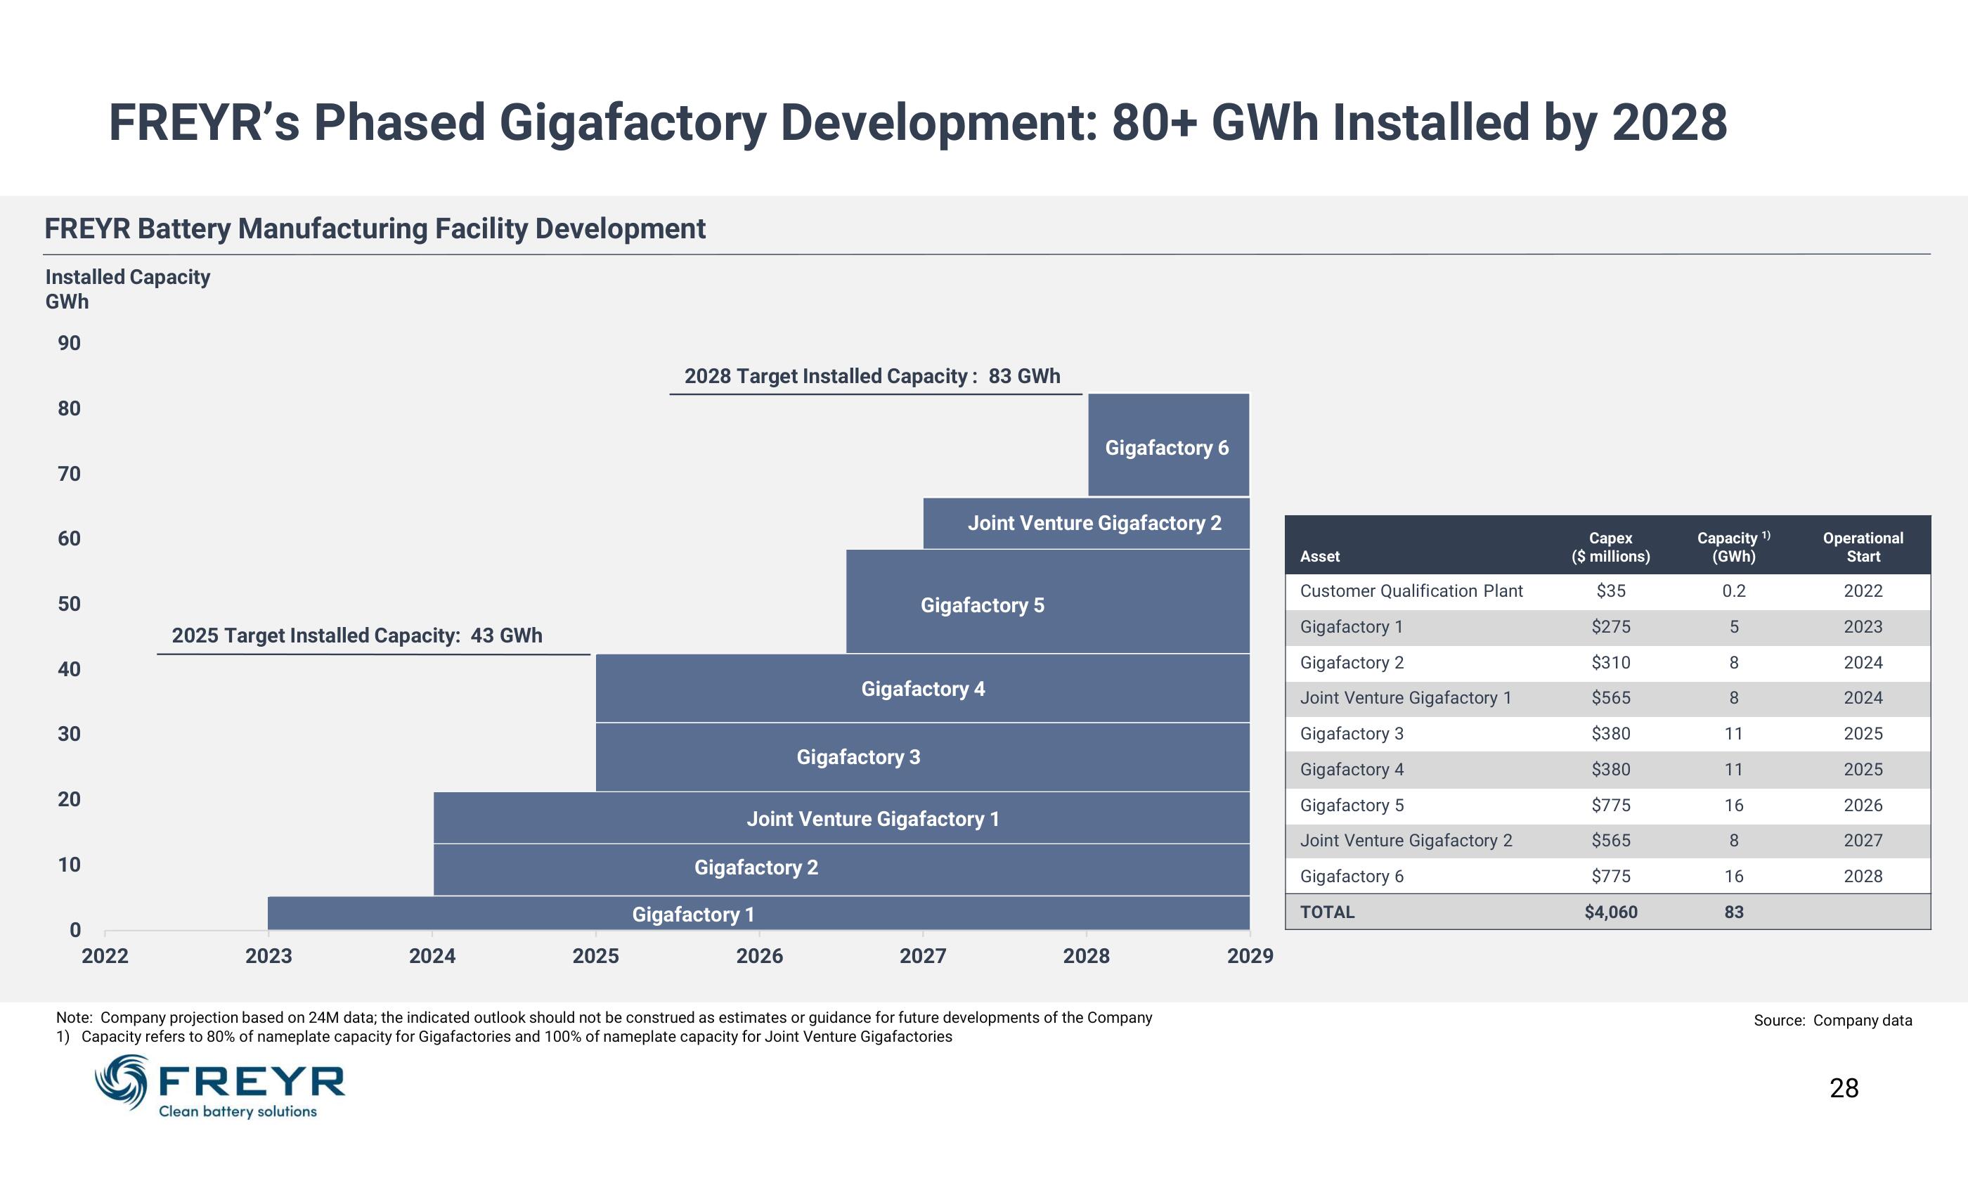Select the 'Gigafactory 6' table row name

1352,877
